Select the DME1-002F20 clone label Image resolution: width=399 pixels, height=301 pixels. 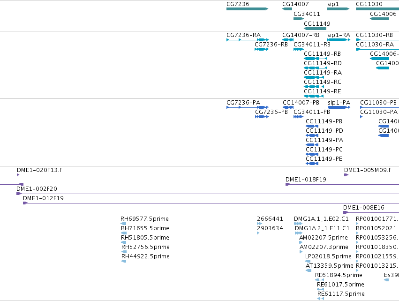tap(37, 189)
